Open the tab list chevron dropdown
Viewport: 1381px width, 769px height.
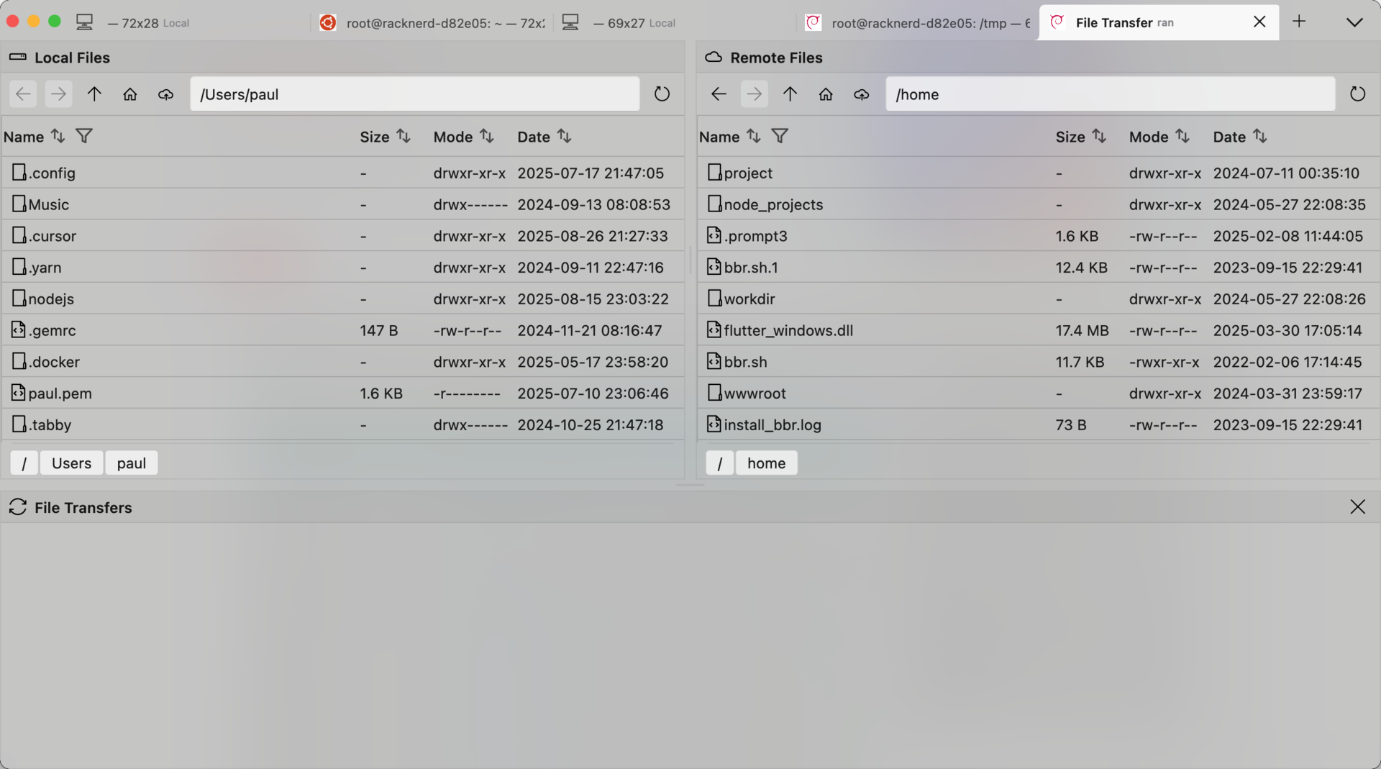tap(1354, 22)
